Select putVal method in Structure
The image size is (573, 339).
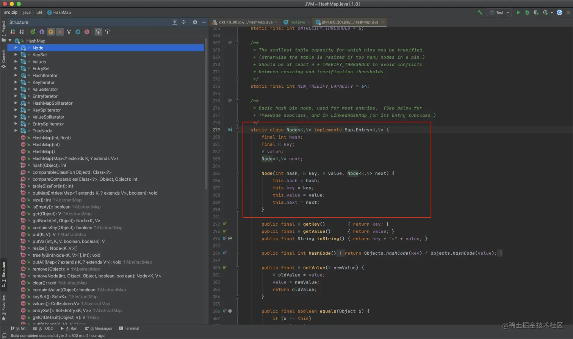click(69, 241)
